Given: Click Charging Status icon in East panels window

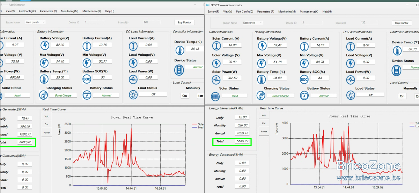Looking at the screenshot, I should [261, 95].
